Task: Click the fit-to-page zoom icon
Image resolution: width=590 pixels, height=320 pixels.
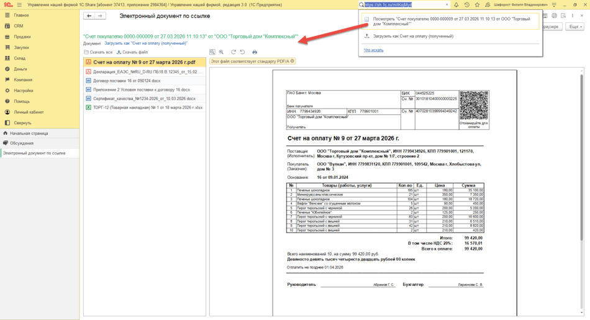Action: pyautogui.click(x=212, y=52)
